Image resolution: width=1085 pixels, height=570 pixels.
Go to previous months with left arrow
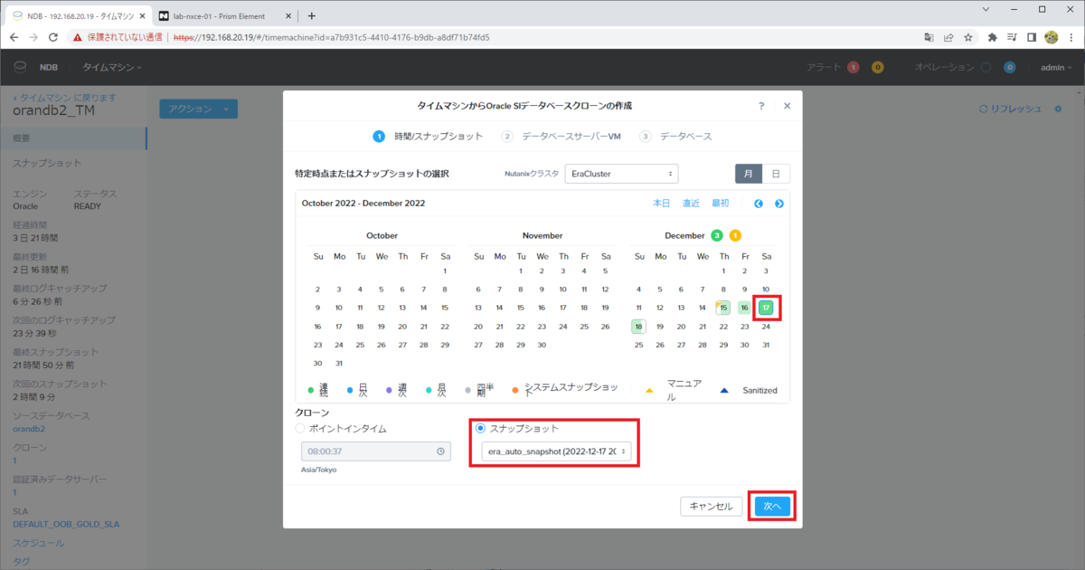click(759, 204)
